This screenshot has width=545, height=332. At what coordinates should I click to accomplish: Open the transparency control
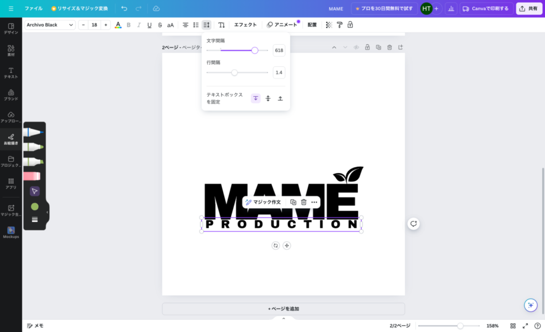[329, 25]
